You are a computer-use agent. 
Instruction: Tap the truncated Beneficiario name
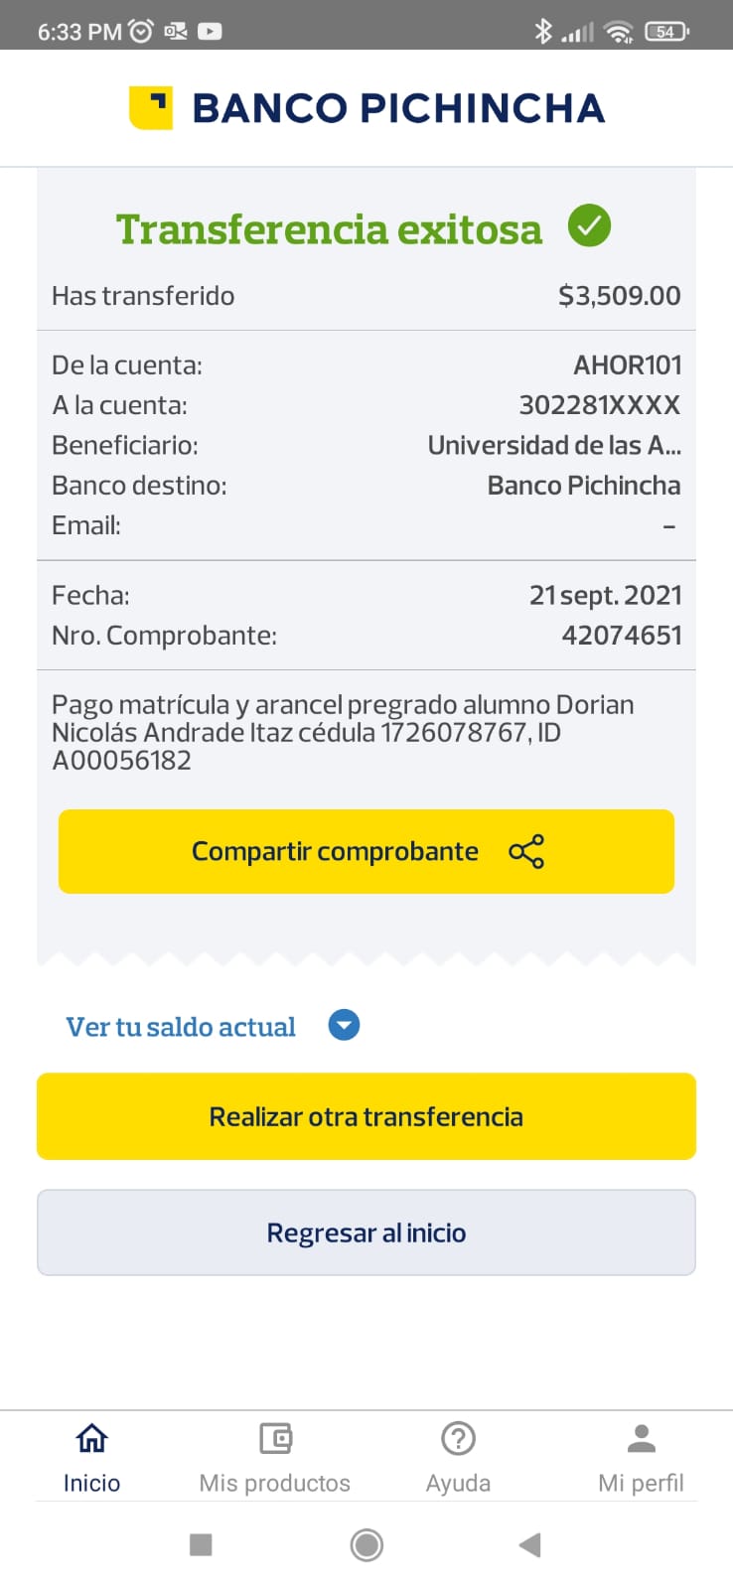(x=554, y=446)
